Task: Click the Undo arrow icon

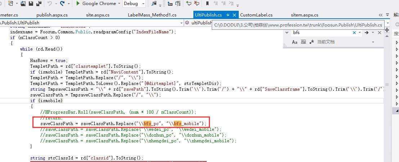Action: pyautogui.click(x=50, y=3)
